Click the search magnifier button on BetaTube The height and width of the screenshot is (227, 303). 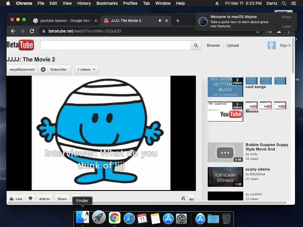click(196, 45)
